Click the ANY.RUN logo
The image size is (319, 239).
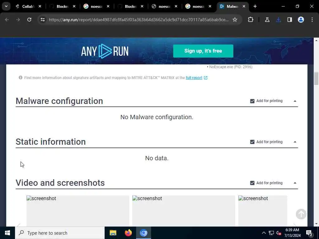[x=105, y=51]
